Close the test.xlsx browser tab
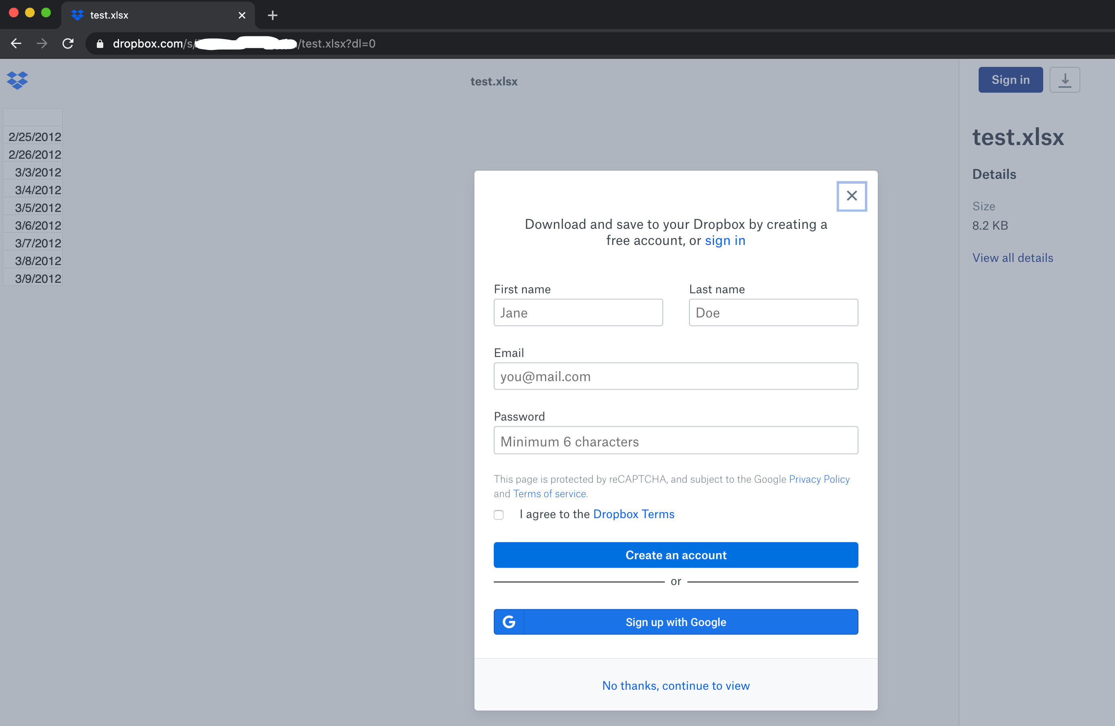Viewport: 1115px width, 726px height. [x=242, y=15]
